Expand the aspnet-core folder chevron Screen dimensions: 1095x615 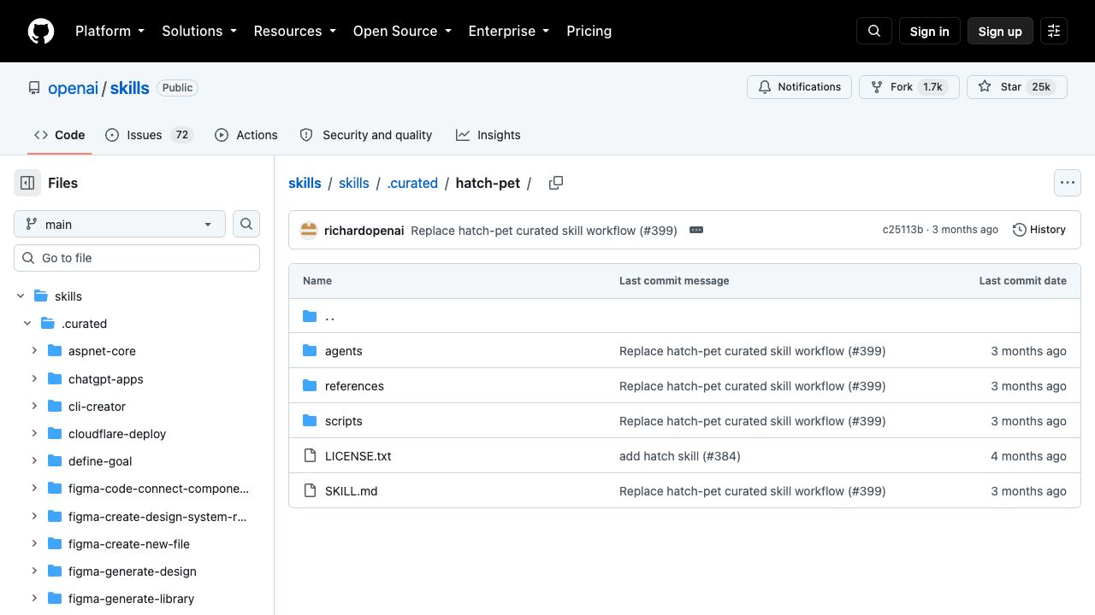coord(34,351)
